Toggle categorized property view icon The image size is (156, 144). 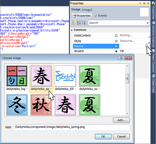pos(74,23)
